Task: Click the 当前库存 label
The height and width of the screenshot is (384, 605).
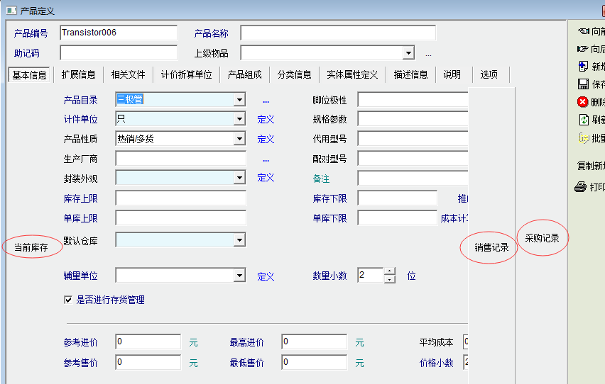Action: click(31, 247)
